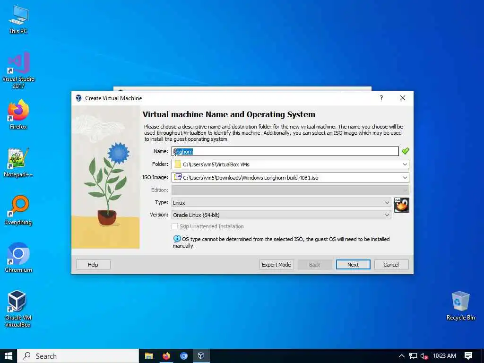The height and width of the screenshot is (363, 484).
Task: Open File Explorer from taskbar
Action: point(149,356)
